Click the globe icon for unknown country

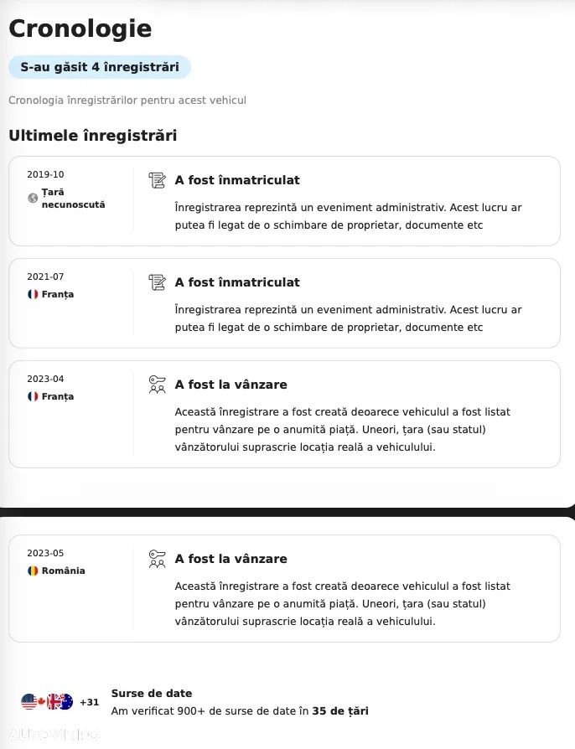coord(33,198)
